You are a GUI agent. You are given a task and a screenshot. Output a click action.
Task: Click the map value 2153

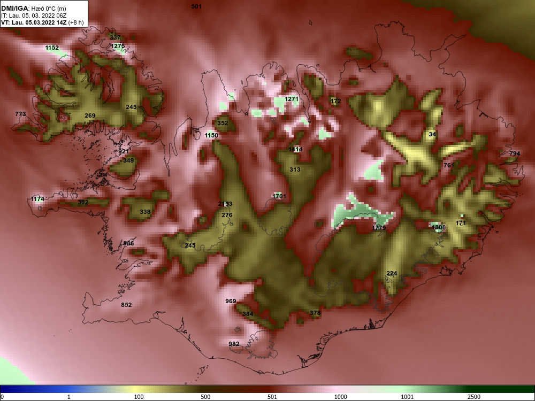pyautogui.click(x=225, y=204)
